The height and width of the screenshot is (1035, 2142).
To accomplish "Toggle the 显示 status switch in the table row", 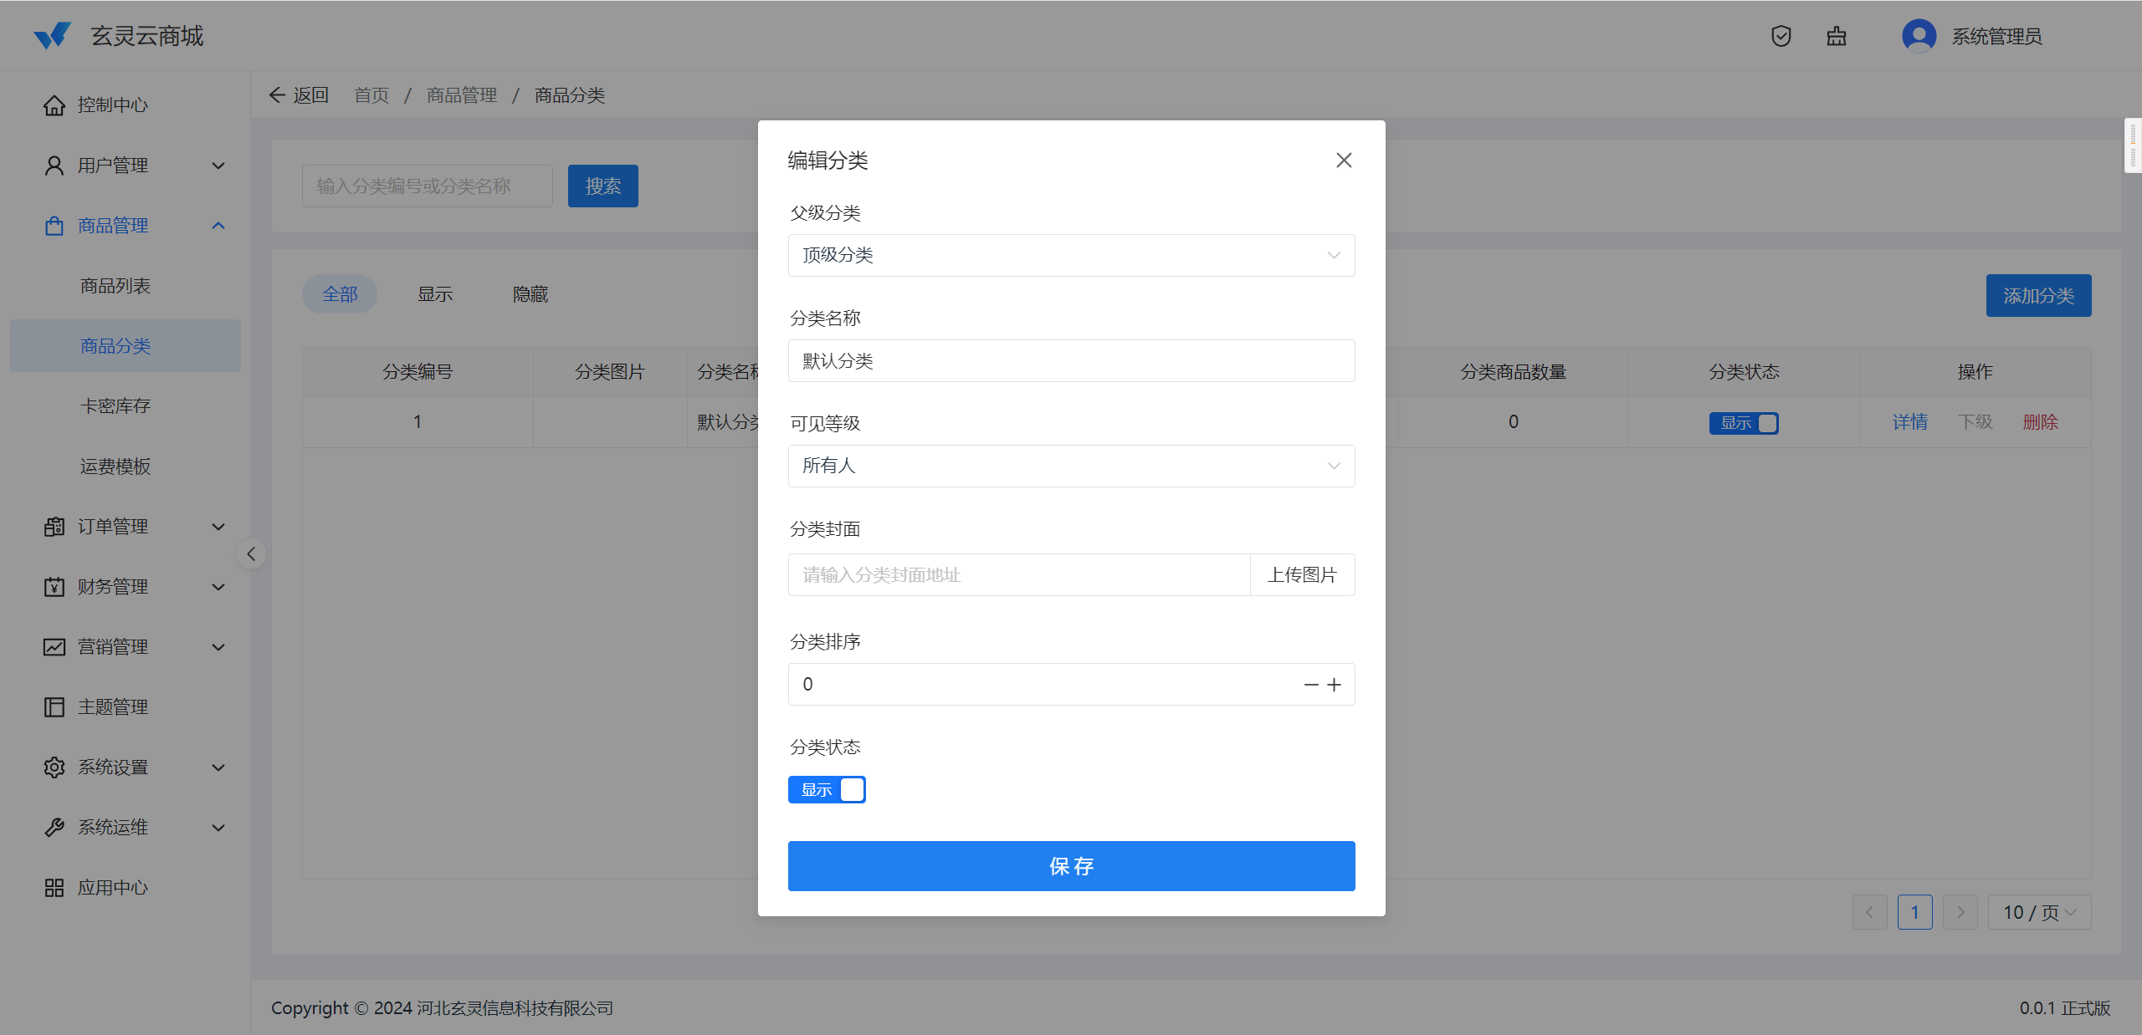I will tap(1744, 423).
